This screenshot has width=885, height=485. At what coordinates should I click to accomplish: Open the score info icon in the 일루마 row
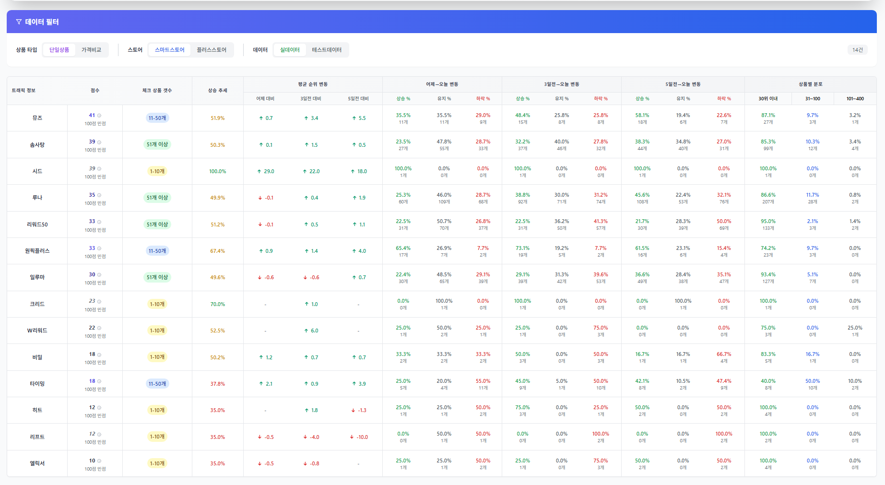coord(99,275)
